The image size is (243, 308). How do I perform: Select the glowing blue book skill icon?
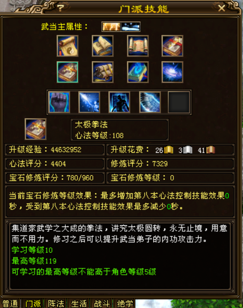pyautogui.click(x=138, y=72)
